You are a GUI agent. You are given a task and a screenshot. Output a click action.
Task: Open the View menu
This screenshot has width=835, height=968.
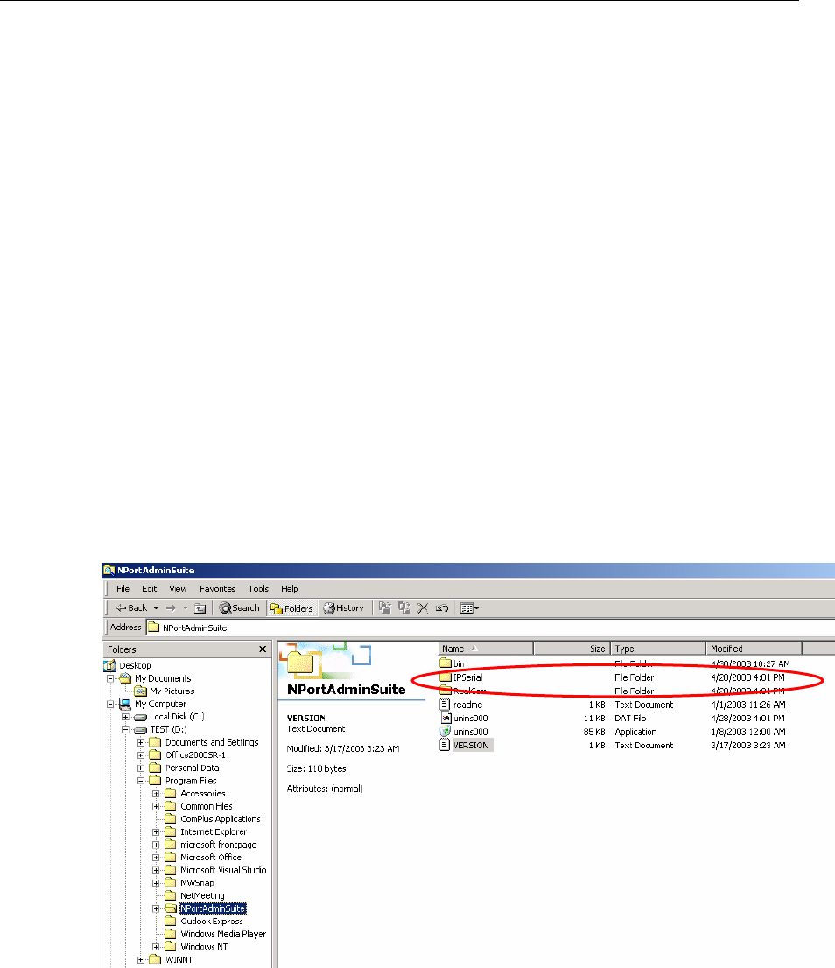click(x=178, y=588)
